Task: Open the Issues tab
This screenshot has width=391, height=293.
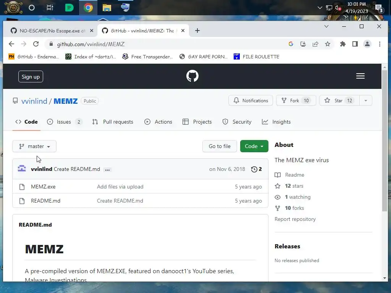Action: (64, 122)
